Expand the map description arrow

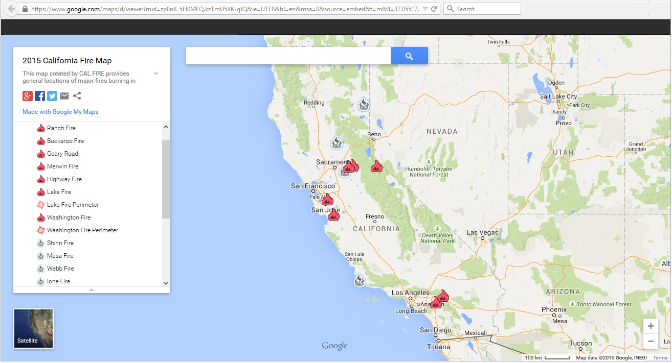pos(156,74)
